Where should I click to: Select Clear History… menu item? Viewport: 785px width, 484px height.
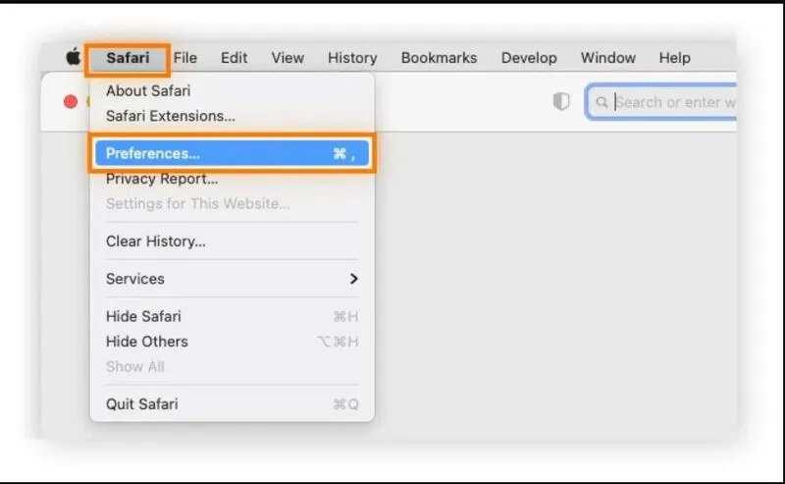[x=232, y=241]
